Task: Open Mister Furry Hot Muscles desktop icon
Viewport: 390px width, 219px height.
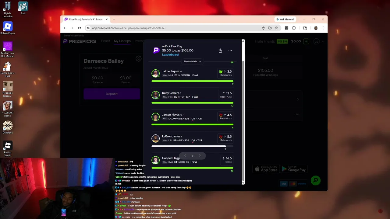Action: (x=8, y=50)
